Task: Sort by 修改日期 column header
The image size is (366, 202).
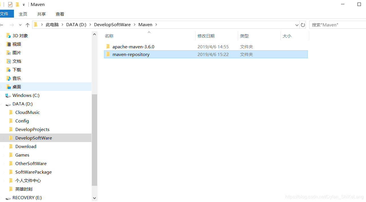Action: coord(206,36)
